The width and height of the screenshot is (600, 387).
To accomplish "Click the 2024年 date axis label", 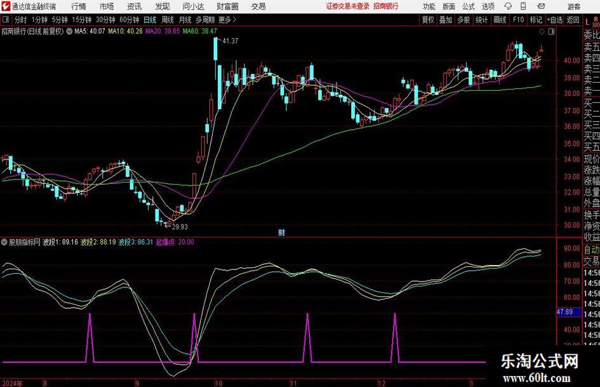I will coord(12,383).
